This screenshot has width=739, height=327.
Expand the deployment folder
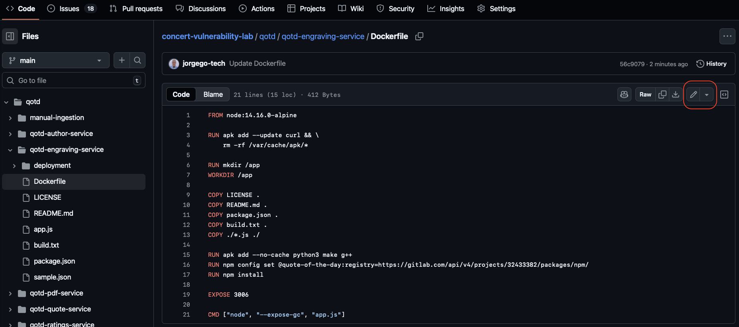point(14,166)
